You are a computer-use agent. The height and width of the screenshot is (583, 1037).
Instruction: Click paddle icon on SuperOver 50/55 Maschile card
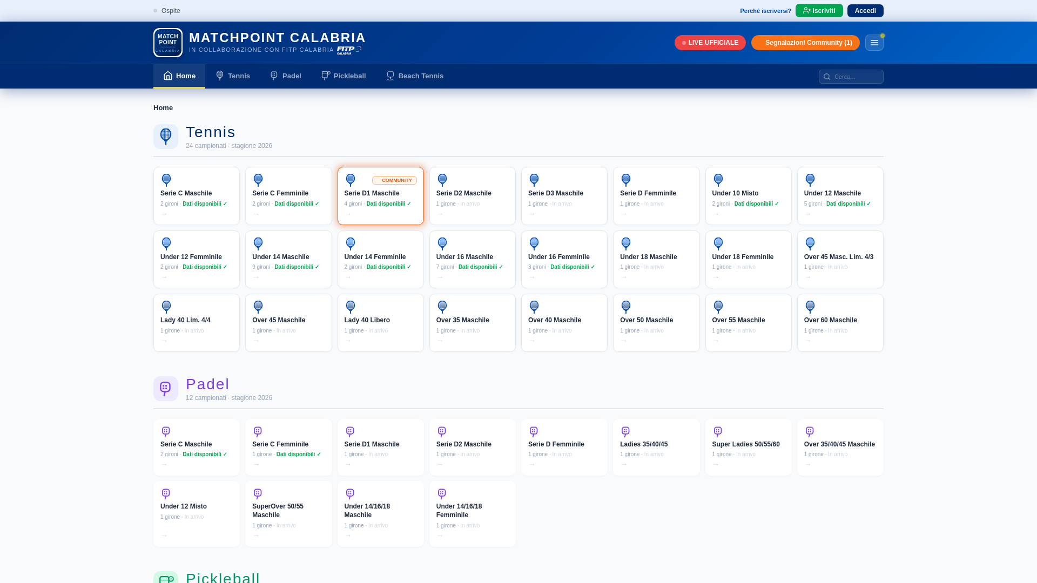(258, 493)
